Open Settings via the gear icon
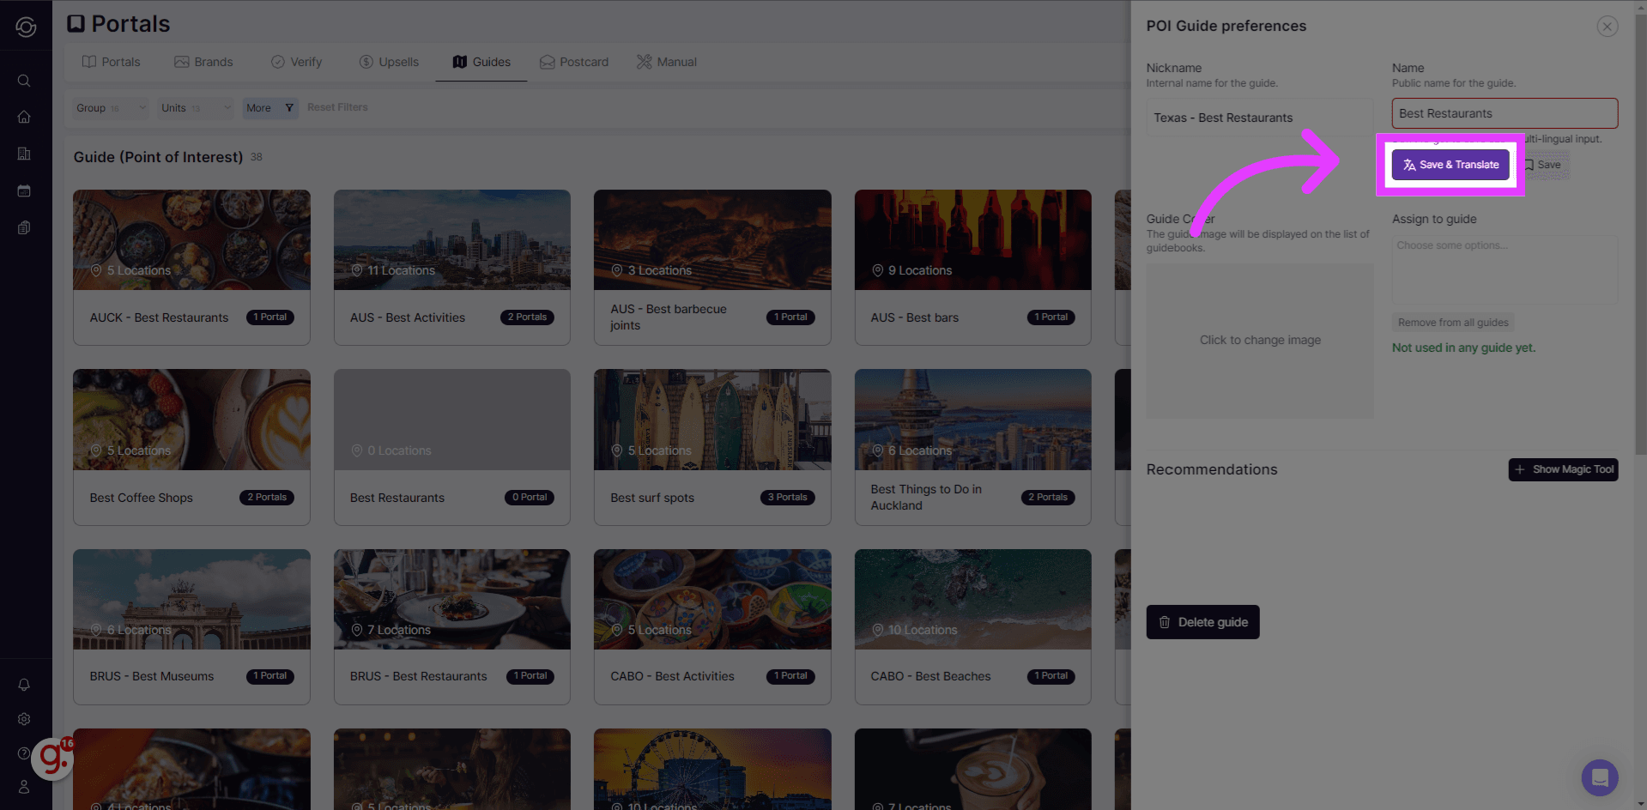The width and height of the screenshot is (1647, 810). coord(23,719)
